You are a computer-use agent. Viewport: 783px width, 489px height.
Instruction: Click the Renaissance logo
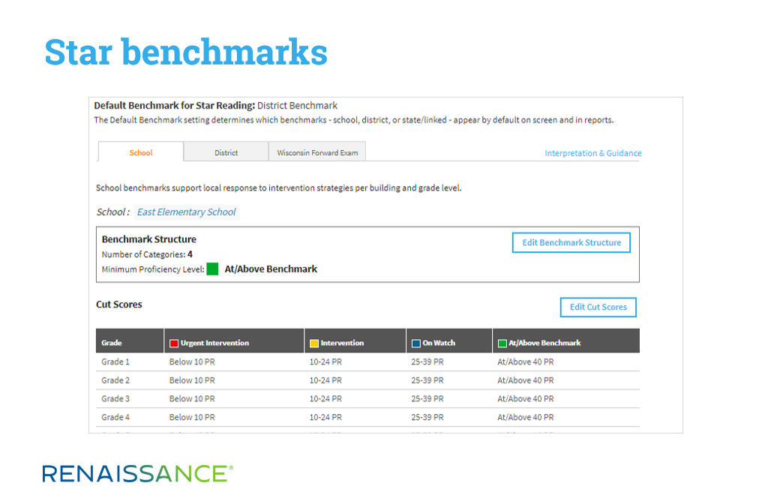point(137,473)
